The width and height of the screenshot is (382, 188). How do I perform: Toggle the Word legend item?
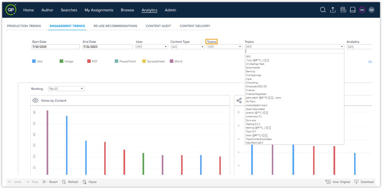click(x=176, y=61)
